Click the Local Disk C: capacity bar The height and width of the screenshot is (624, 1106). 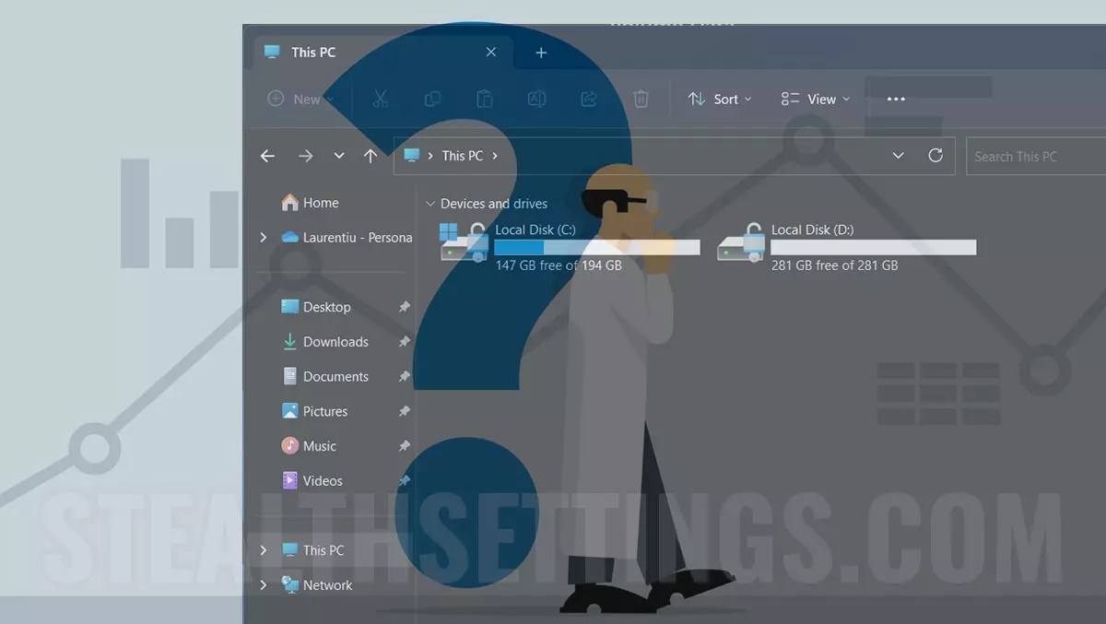pos(597,247)
